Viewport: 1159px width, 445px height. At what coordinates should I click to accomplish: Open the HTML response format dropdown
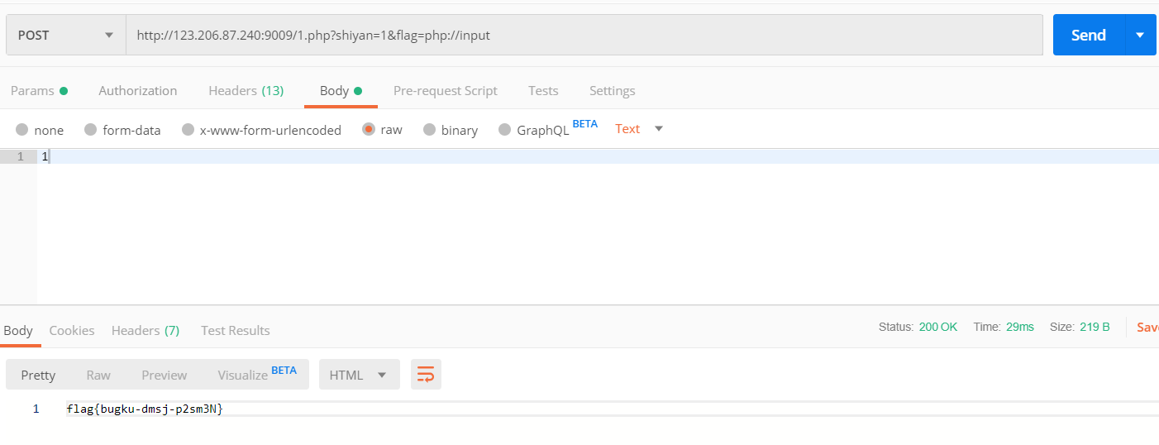tap(360, 375)
